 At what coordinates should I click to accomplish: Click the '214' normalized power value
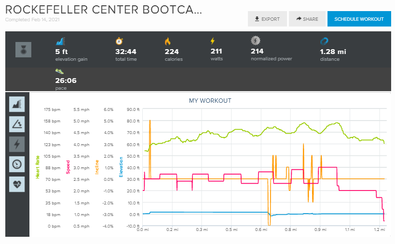(x=257, y=51)
